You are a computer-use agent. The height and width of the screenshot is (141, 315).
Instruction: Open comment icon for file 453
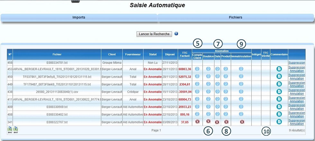click(279, 69)
